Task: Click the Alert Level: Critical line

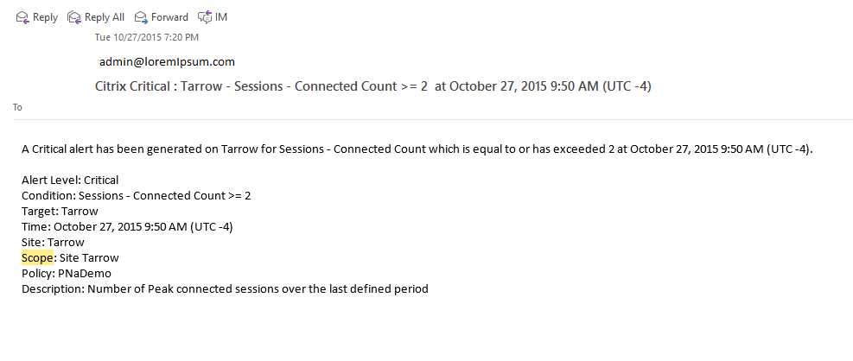Action: tap(70, 180)
